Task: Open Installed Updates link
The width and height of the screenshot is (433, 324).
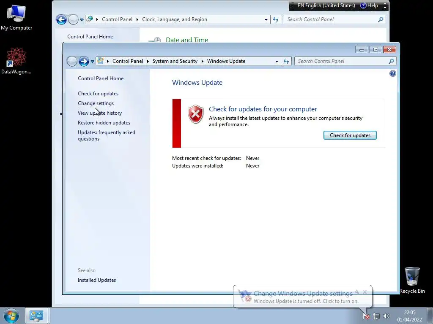Action: [97, 280]
